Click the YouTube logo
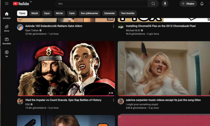 [21, 4]
